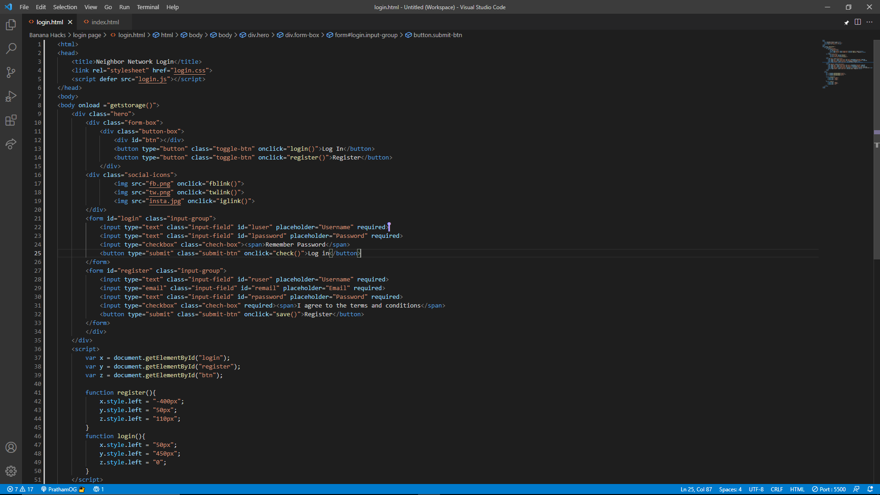Image resolution: width=880 pixels, height=495 pixels.
Task: Toggle the errors and warnings problems panel
Action: point(20,489)
